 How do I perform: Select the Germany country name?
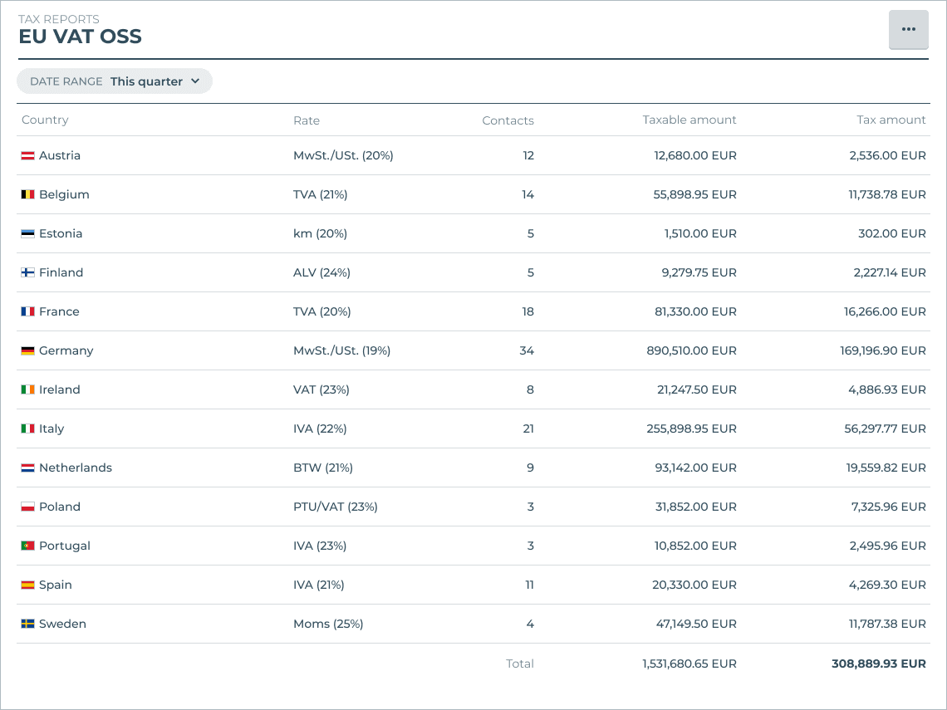click(x=66, y=350)
